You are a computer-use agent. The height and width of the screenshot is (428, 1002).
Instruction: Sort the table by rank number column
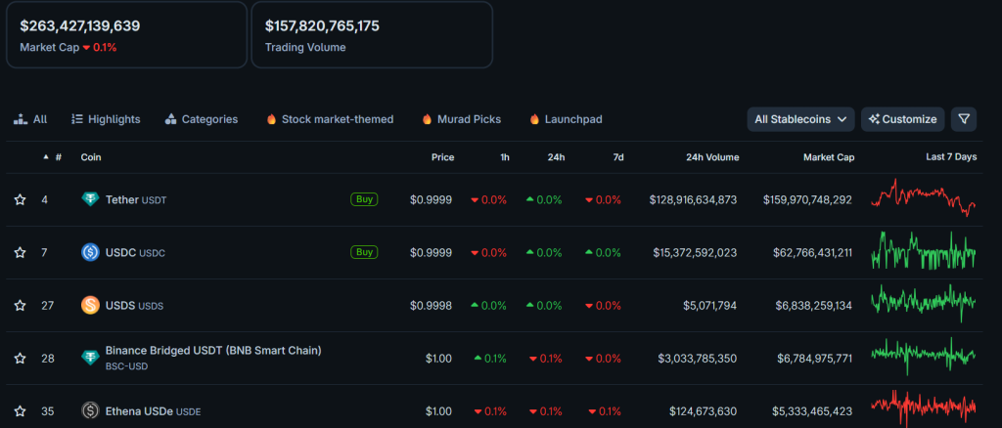[58, 157]
